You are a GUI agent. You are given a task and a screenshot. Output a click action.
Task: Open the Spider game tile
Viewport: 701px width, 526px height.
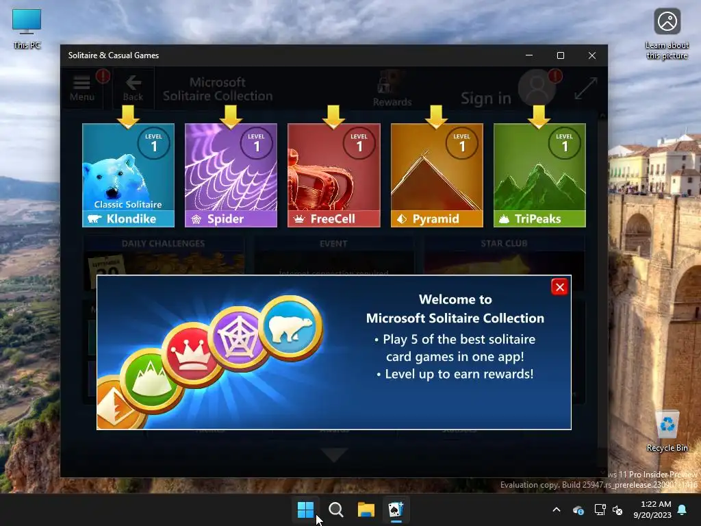click(x=231, y=175)
